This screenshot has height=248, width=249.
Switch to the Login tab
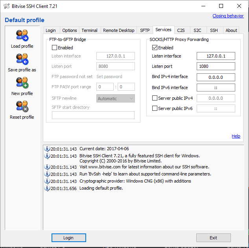(51, 30)
